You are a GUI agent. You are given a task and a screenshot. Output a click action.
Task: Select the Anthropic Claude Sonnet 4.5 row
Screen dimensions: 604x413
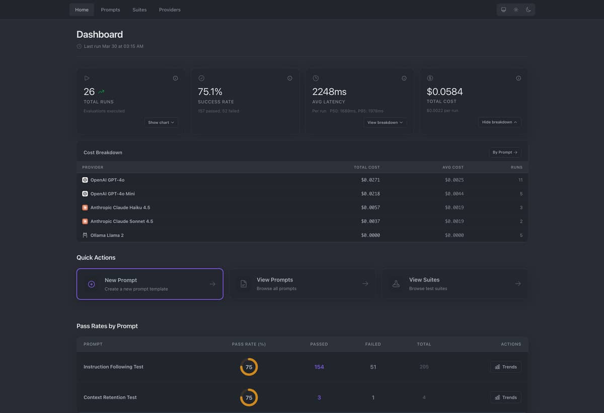[302, 221]
